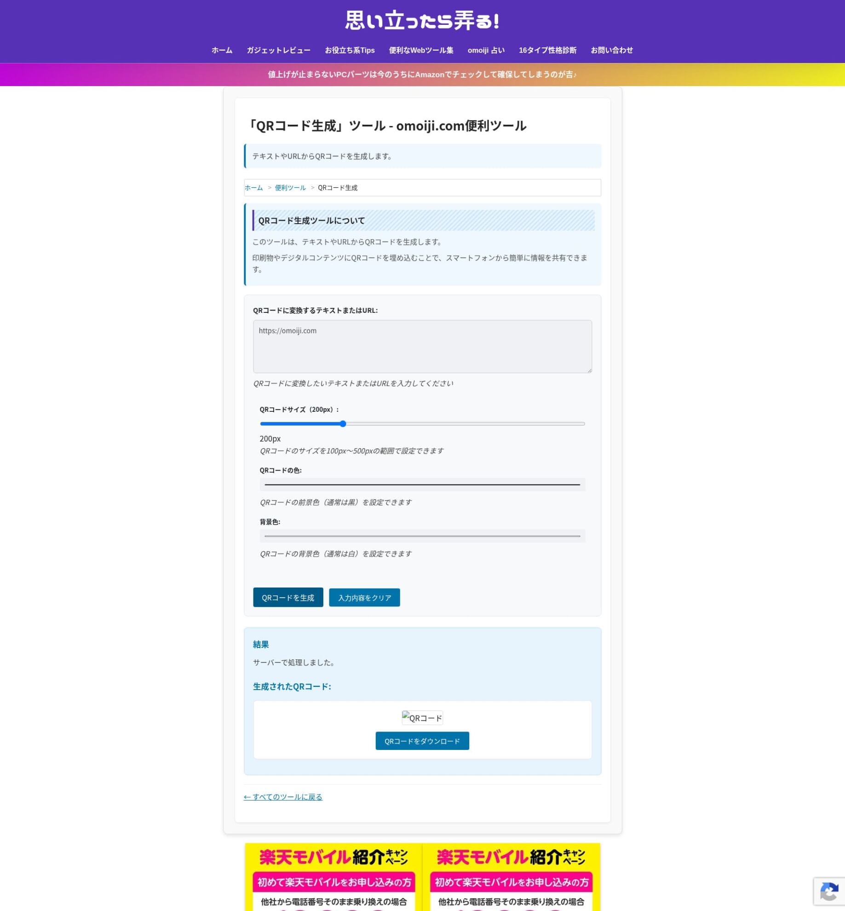Open the omoiji 占い menu item

coord(486,50)
